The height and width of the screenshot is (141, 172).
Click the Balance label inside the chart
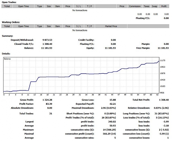(x=7, y=59)
